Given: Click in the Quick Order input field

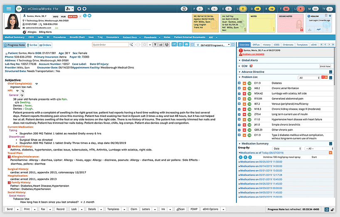Looking at the screenshot, I should [x=110, y=45].
